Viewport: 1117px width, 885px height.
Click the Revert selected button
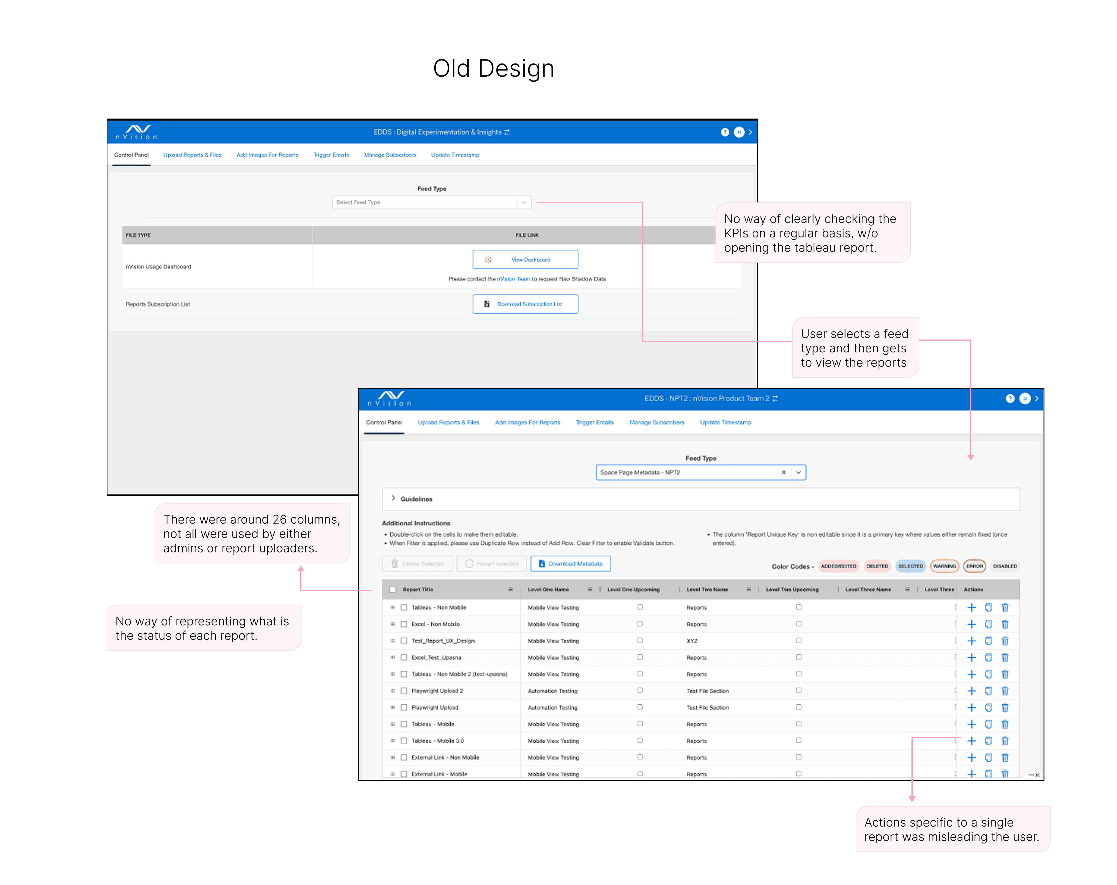pyautogui.click(x=492, y=564)
